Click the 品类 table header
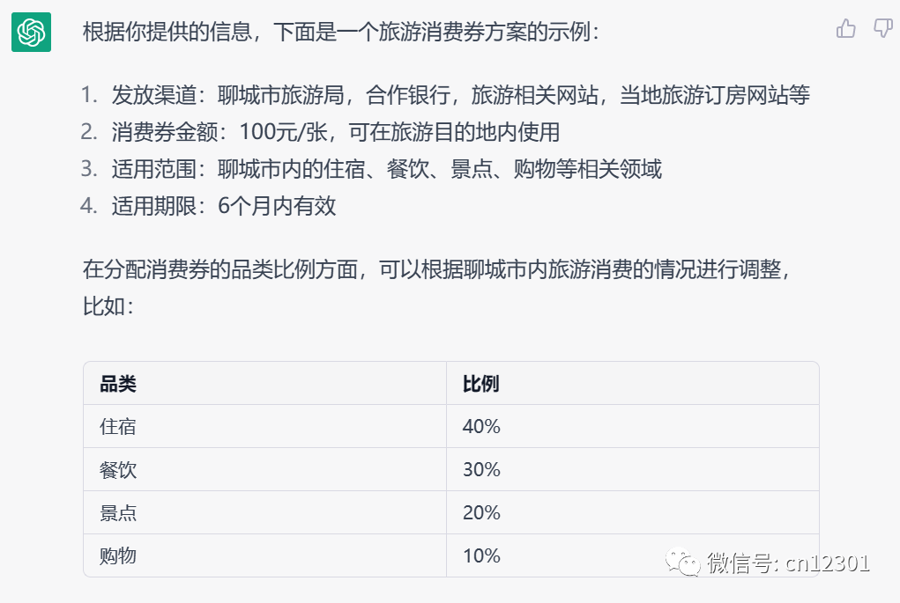The image size is (900, 603). [264, 384]
